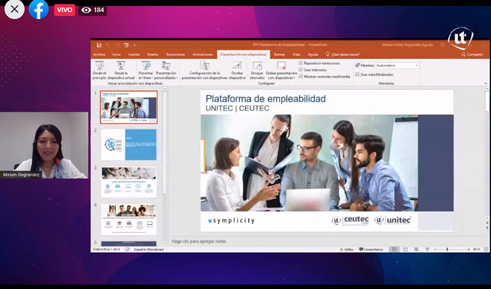Click Grabar presentación con diapositivas
The image size is (491, 289).
click(280, 66)
